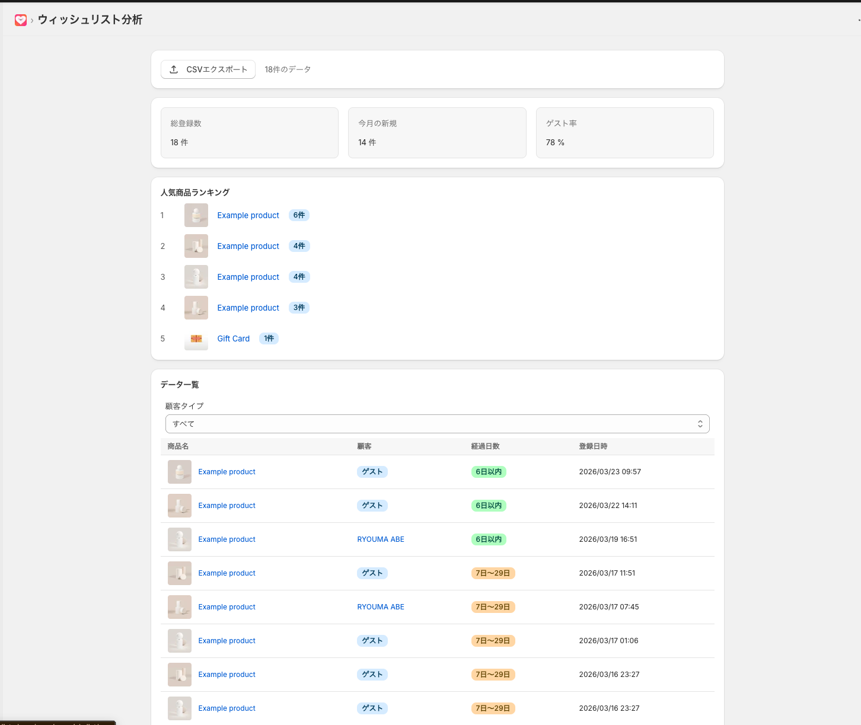Click the 登録日時 column header

pos(594,446)
